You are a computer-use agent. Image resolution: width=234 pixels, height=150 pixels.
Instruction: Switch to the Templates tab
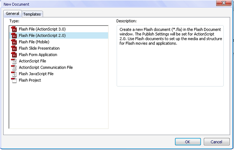tap(32, 14)
